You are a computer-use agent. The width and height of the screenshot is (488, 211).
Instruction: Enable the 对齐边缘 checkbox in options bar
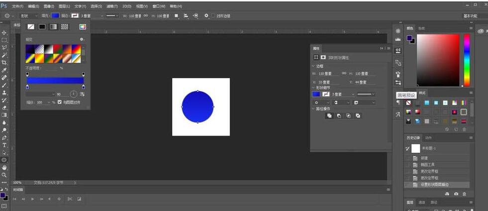point(213,16)
